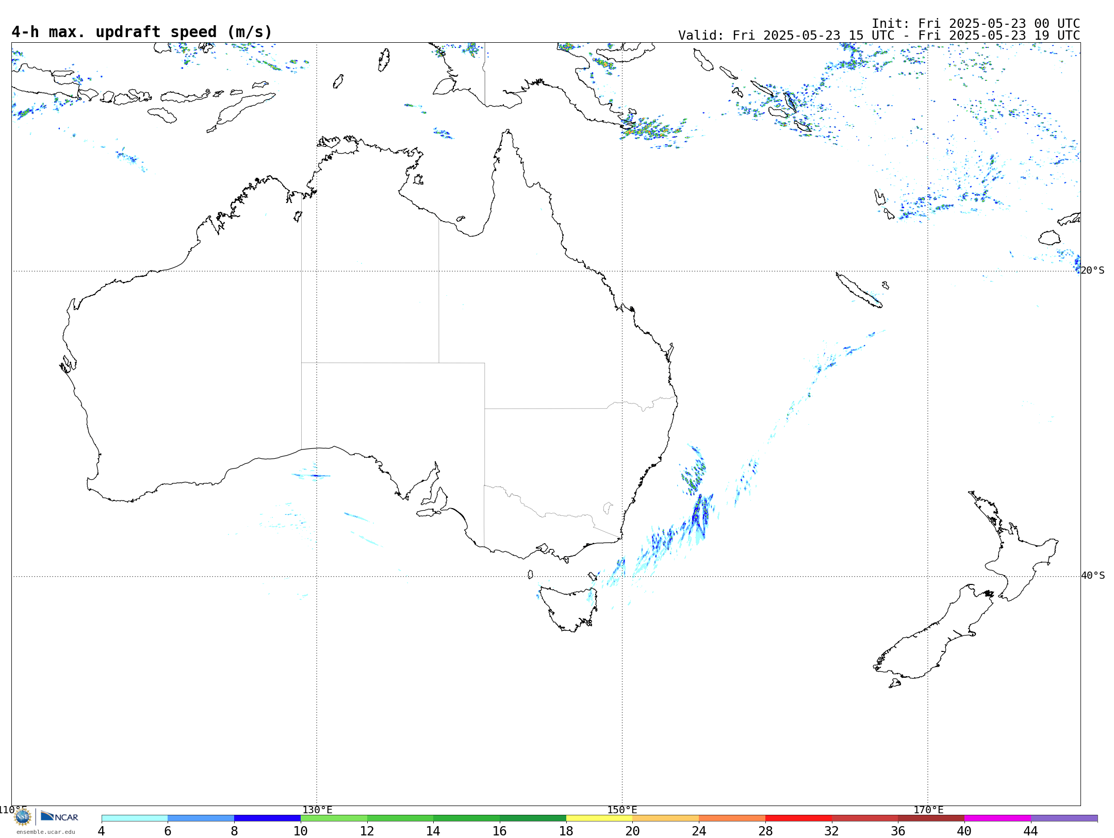1114x838 pixels.
Task: Click the 'Valid:' time range line
Action: 879,36
